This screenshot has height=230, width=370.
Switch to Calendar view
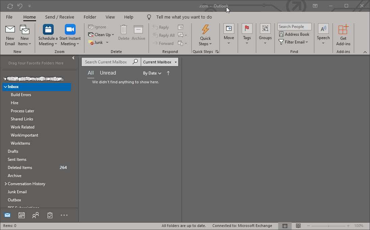[x=22, y=215]
